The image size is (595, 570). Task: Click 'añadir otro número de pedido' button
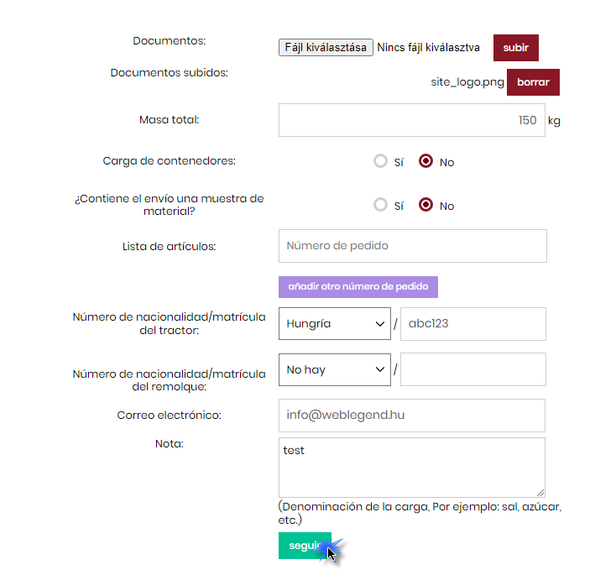tap(358, 286)
